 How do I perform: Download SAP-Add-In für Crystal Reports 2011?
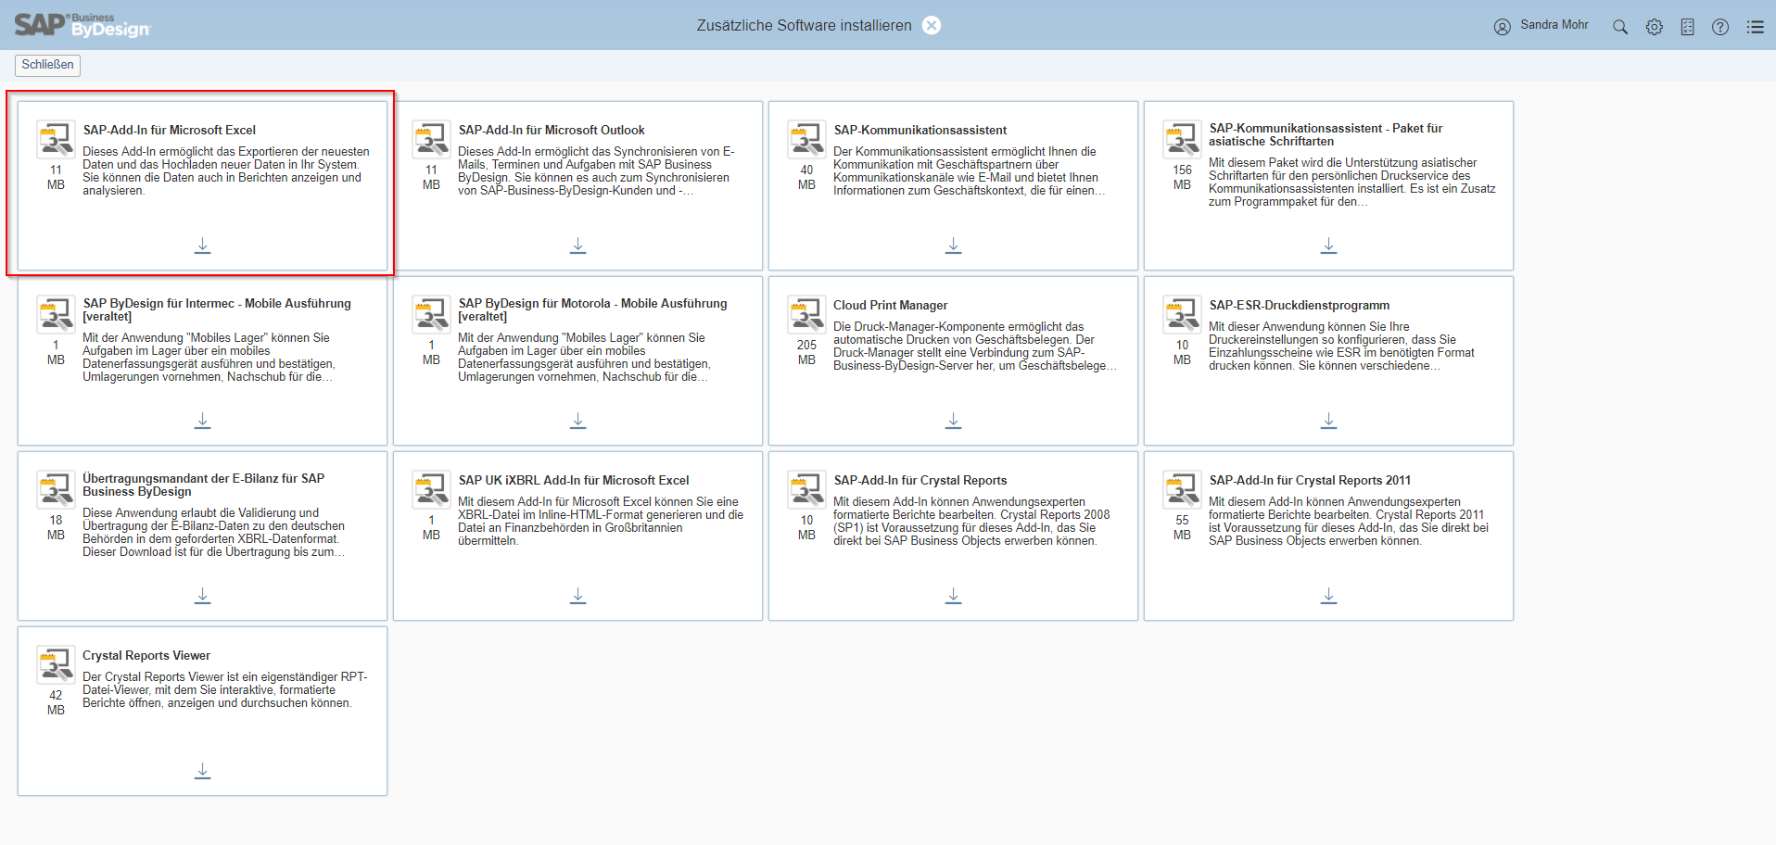[1329, 596]
